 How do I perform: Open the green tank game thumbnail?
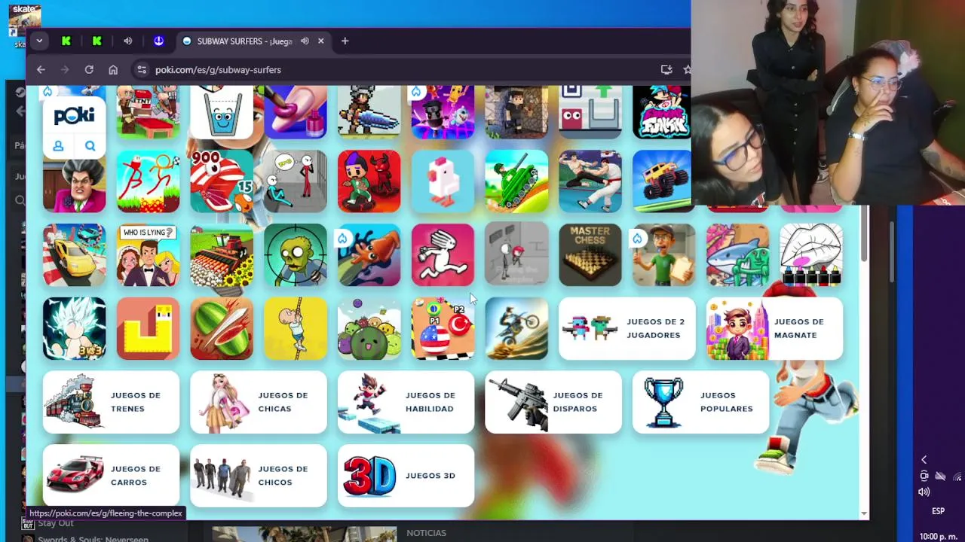(x=516, y=181)
